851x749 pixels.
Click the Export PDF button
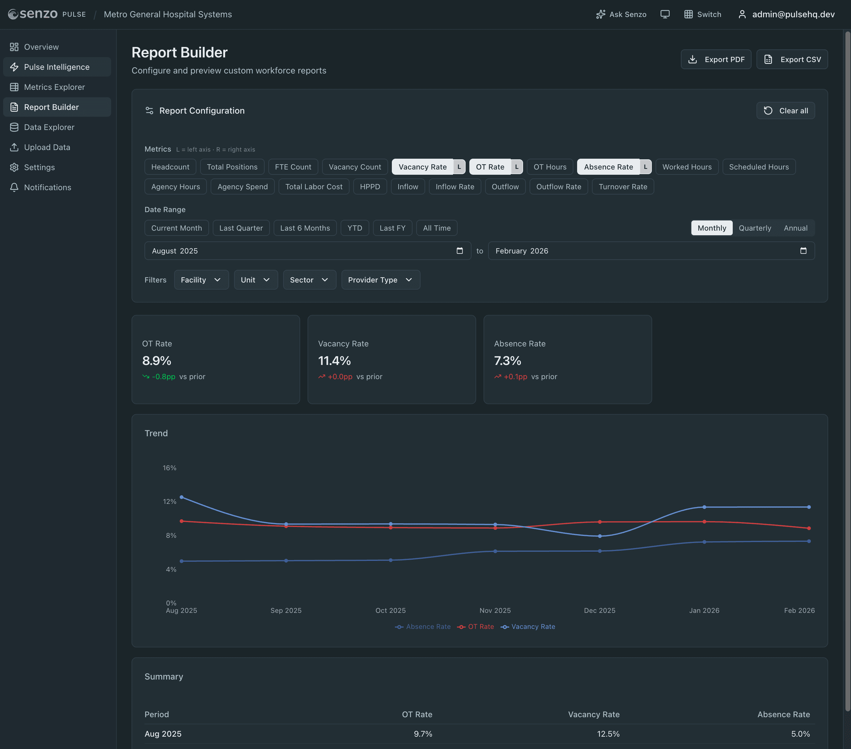coord(716,59)
